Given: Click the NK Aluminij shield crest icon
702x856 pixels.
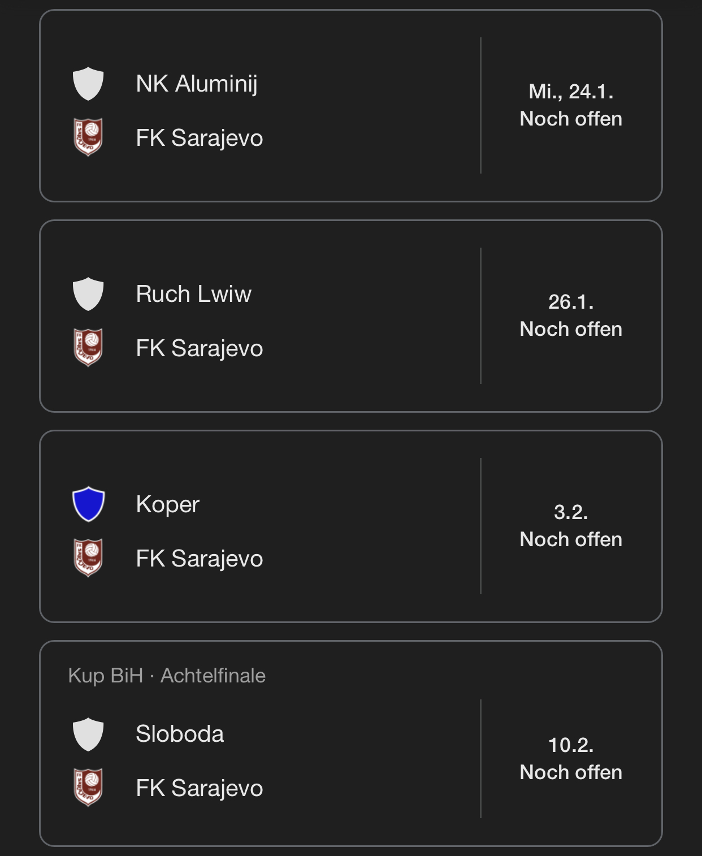Looking at the screenshot, I should tap(88, 84).
